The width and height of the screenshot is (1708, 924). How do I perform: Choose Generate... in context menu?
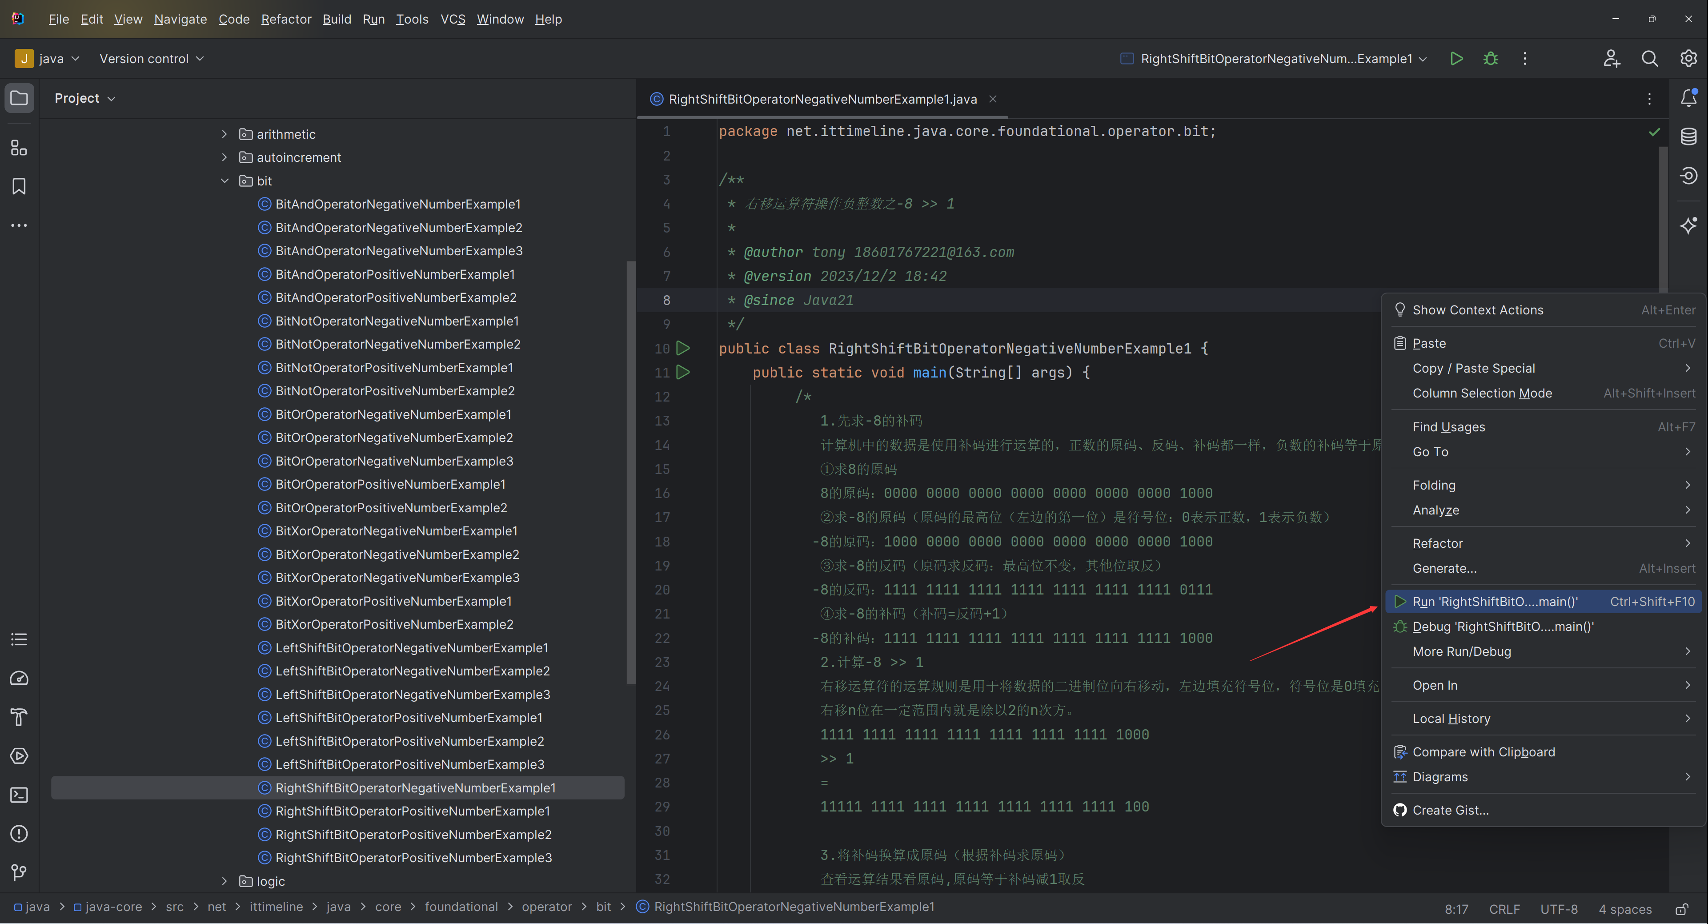(1544, 568)
